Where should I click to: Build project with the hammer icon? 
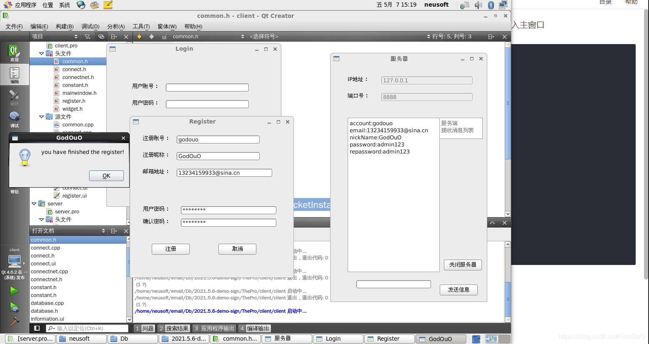coord(15,322)
